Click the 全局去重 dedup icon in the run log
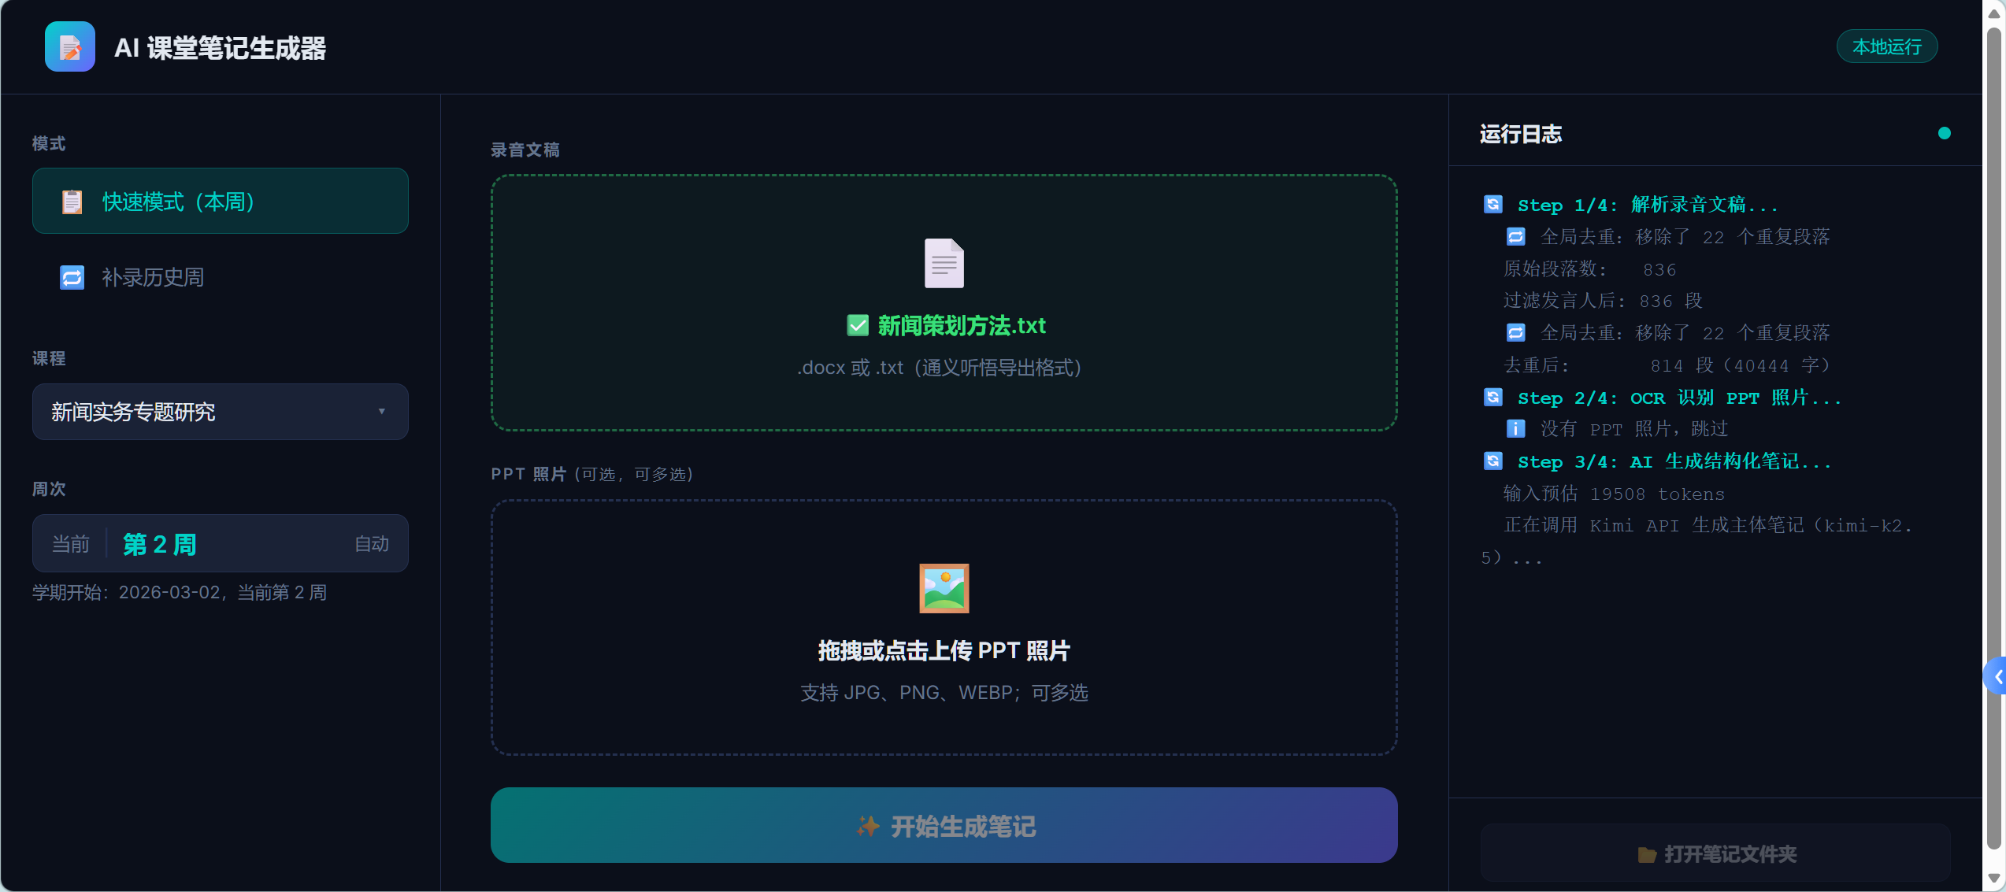 [x=1515, y=236]
